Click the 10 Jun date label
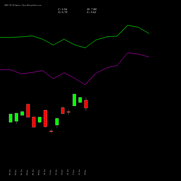181x181 pixels. pos(45,172)
